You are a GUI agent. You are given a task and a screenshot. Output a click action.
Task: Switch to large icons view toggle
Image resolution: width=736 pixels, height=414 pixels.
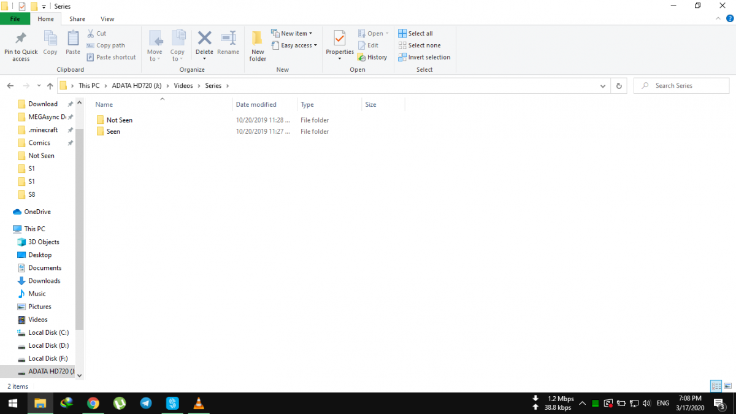click(727, 386)
